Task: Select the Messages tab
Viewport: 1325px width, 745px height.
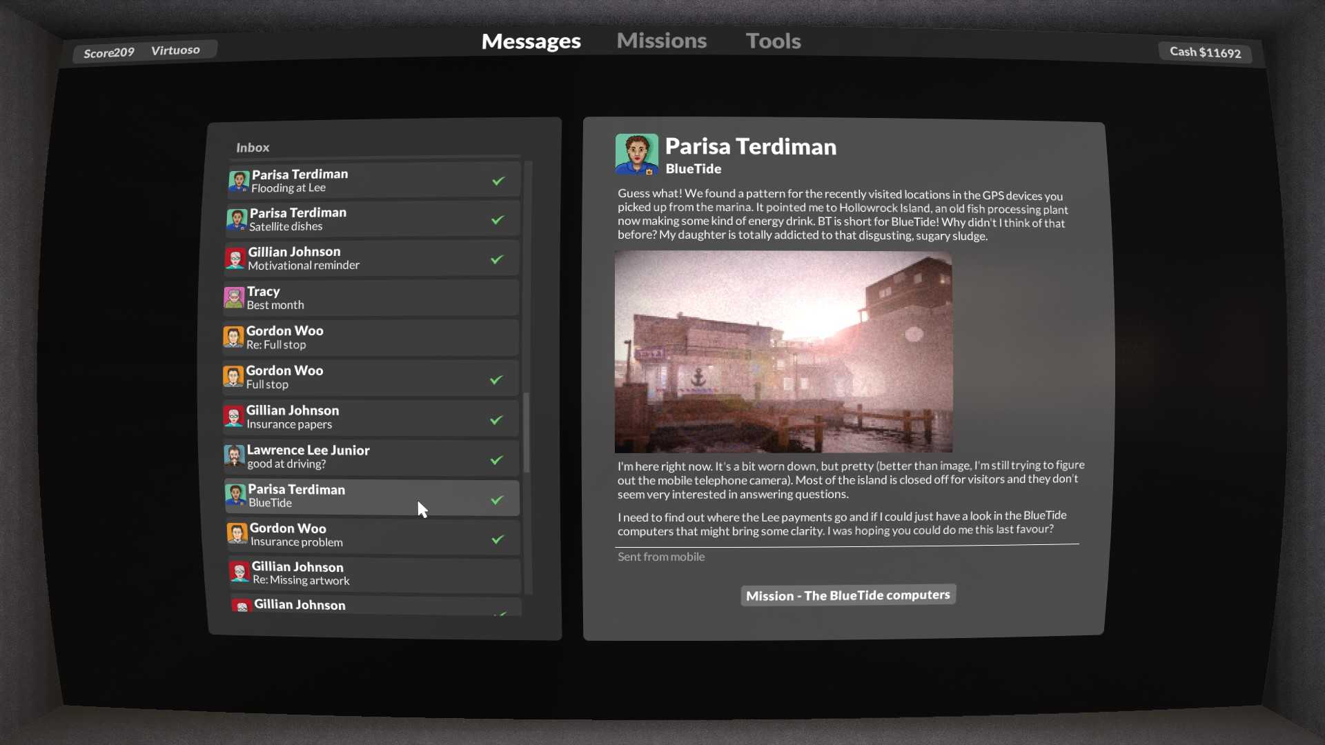Action: pos(531,41)
